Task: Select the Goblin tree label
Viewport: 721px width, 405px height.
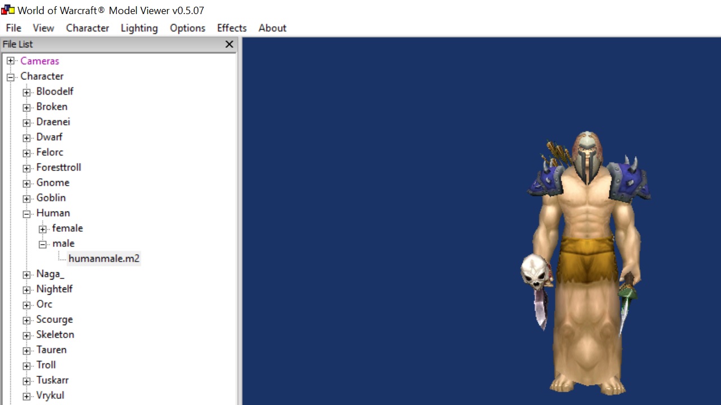Action: (x=51, y=197)
